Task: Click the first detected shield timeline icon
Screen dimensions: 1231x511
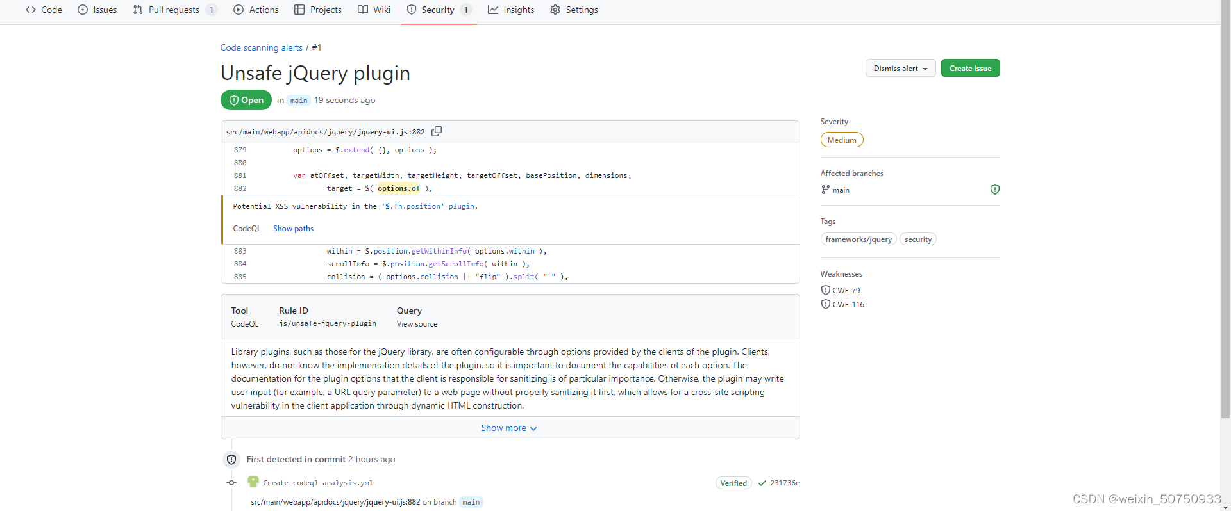Action: (231, 460)
